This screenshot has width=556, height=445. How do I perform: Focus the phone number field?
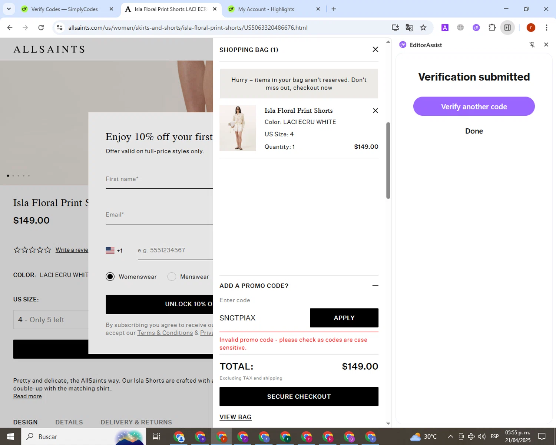click(x=175, y=250)
